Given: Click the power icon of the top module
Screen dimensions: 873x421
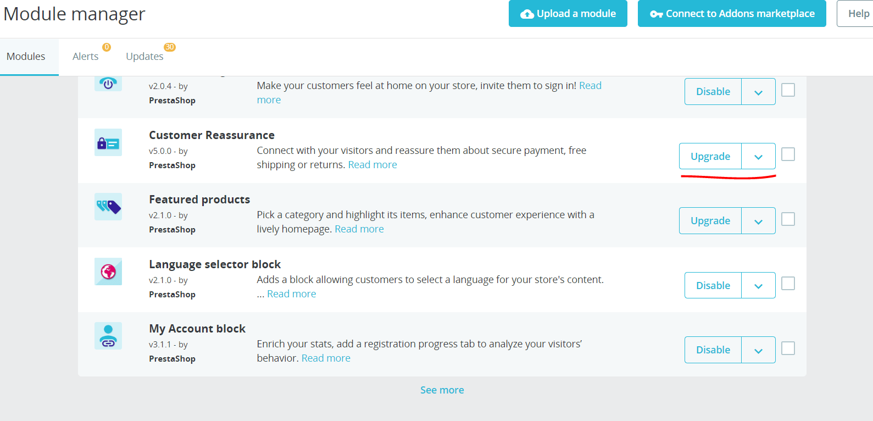Looking at the screenshot, I should click(108, 84).
